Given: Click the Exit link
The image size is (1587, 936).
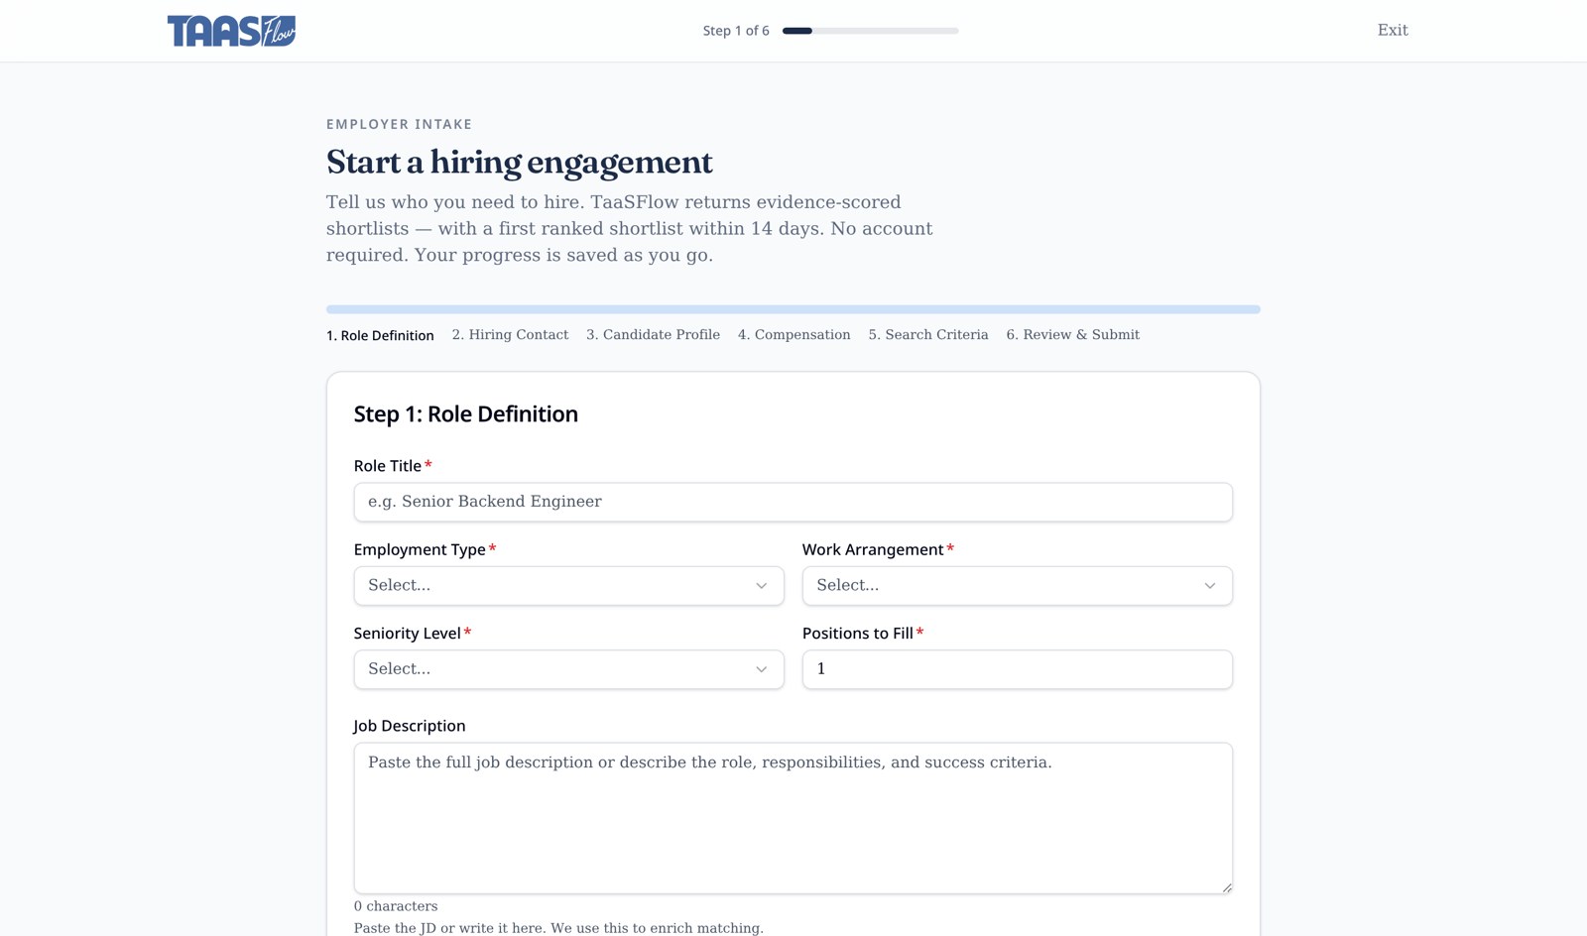Looking at the screenshot, I should pyautogui.click(x=1393, y=31).
